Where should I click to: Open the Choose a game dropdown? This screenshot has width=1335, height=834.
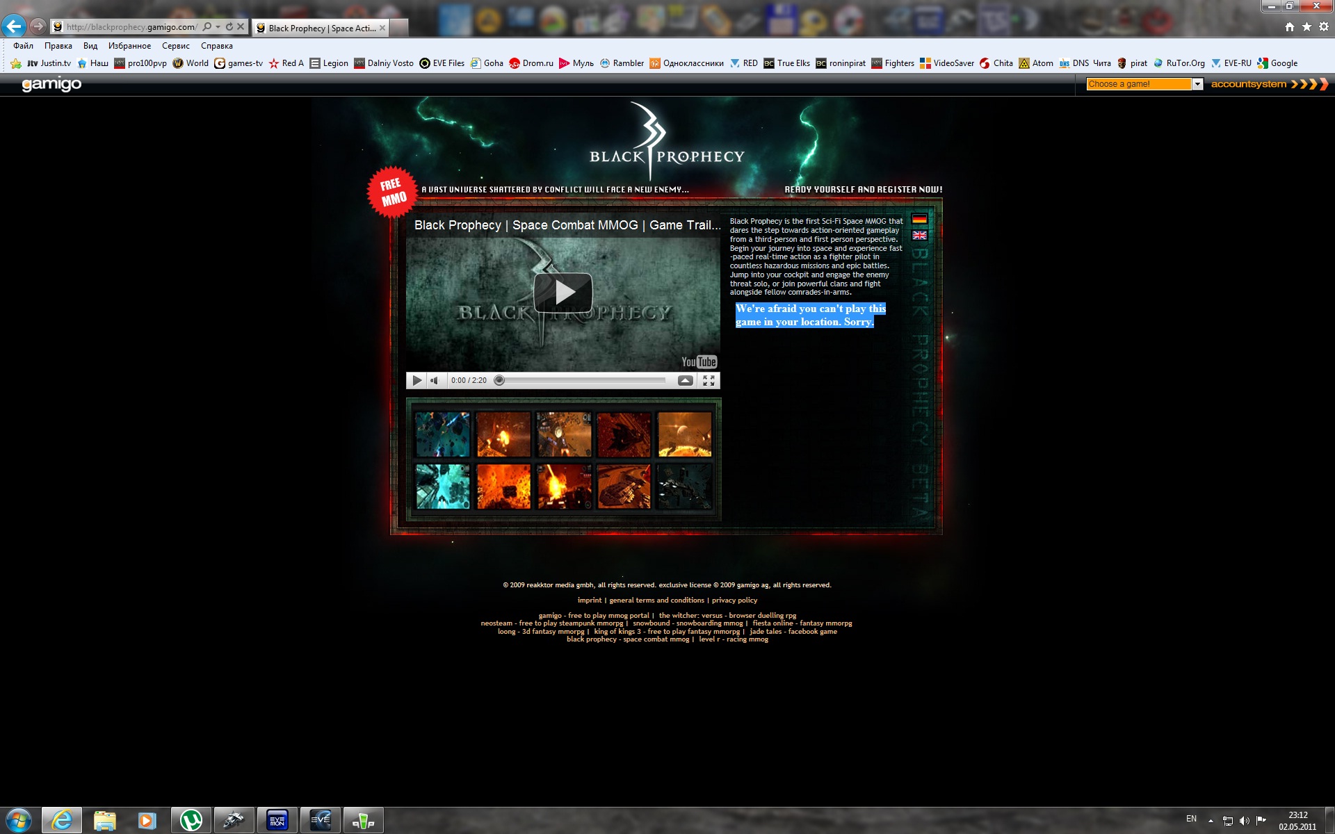1144,84
